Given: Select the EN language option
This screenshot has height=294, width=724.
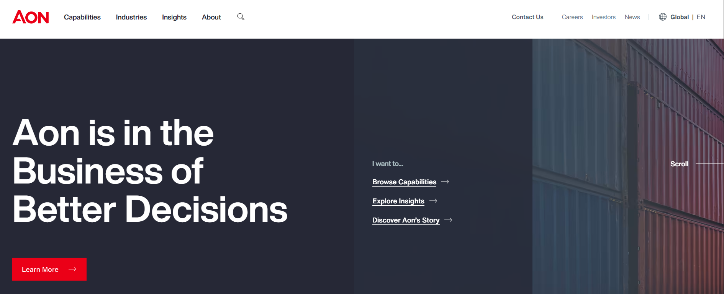Looking at the screenshot, I should pyautogui.click(x=701, y=17).
